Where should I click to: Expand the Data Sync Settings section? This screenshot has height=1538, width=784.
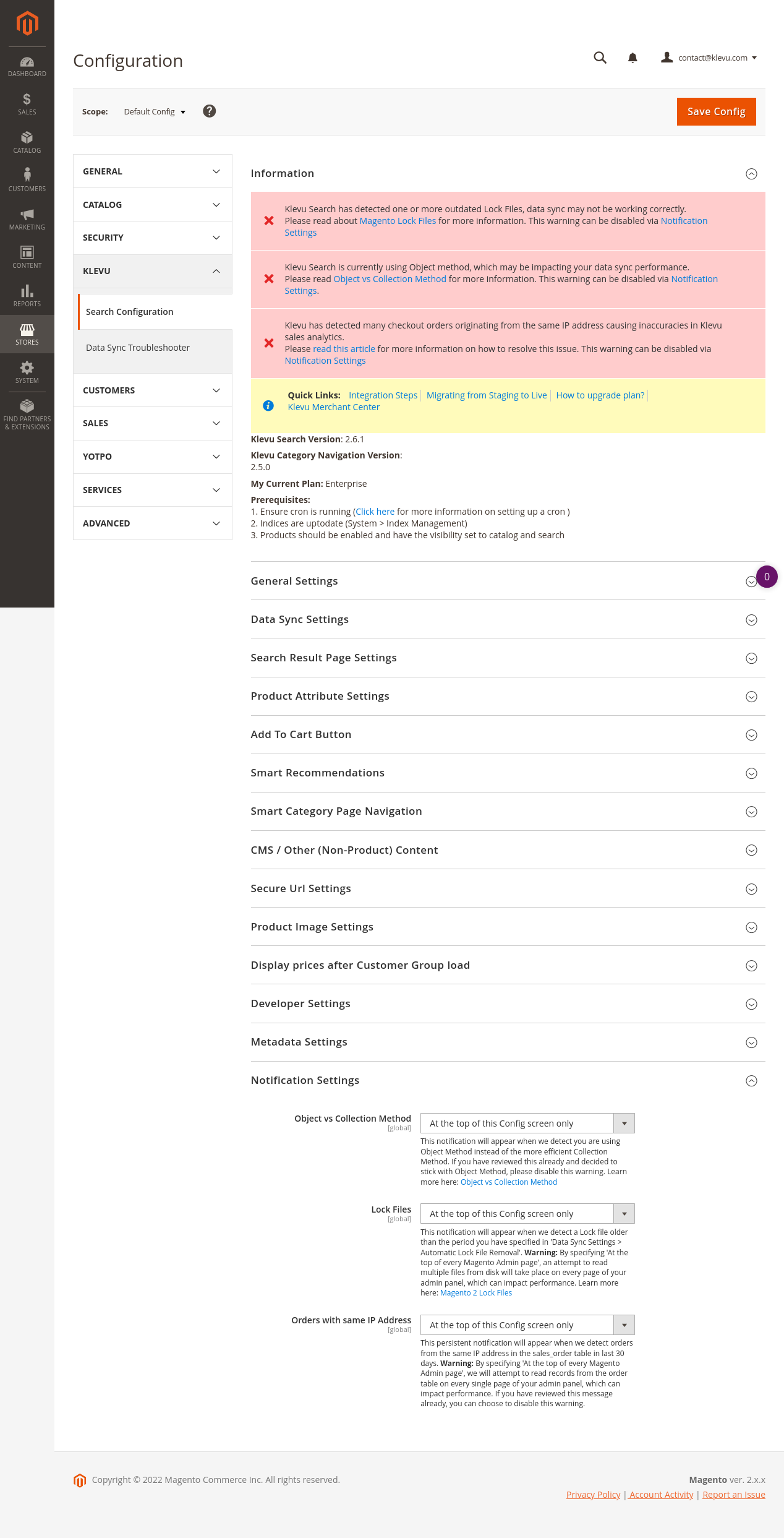click(751, 620)
